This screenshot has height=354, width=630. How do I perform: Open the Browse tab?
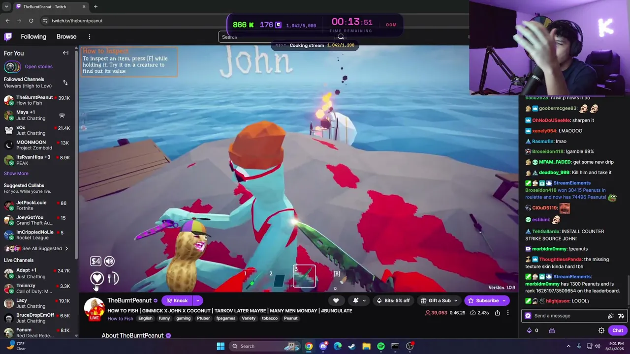[x=66, y=36]
